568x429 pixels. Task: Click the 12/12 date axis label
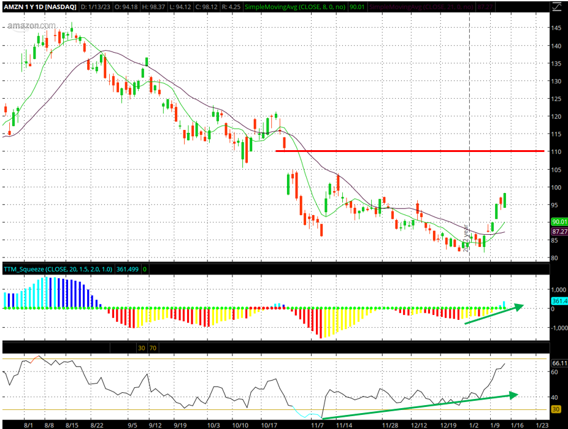pyautogui.click(x=419, y=425)
